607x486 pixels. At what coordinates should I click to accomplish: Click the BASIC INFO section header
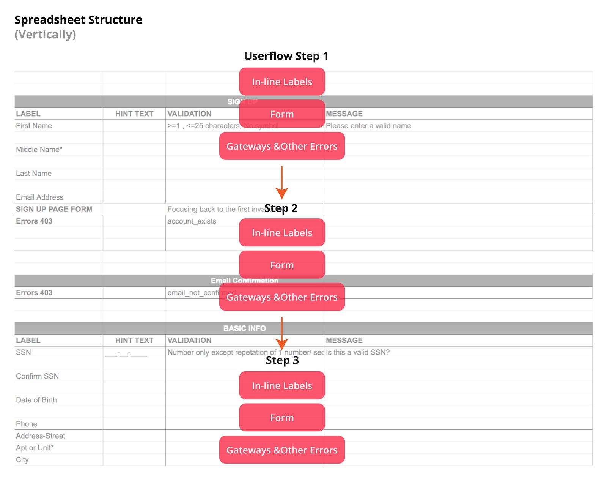pos(244,328)
